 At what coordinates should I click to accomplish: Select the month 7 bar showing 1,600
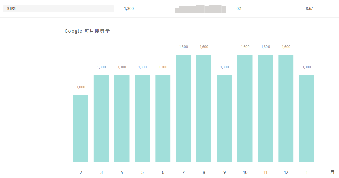point(183,108)
